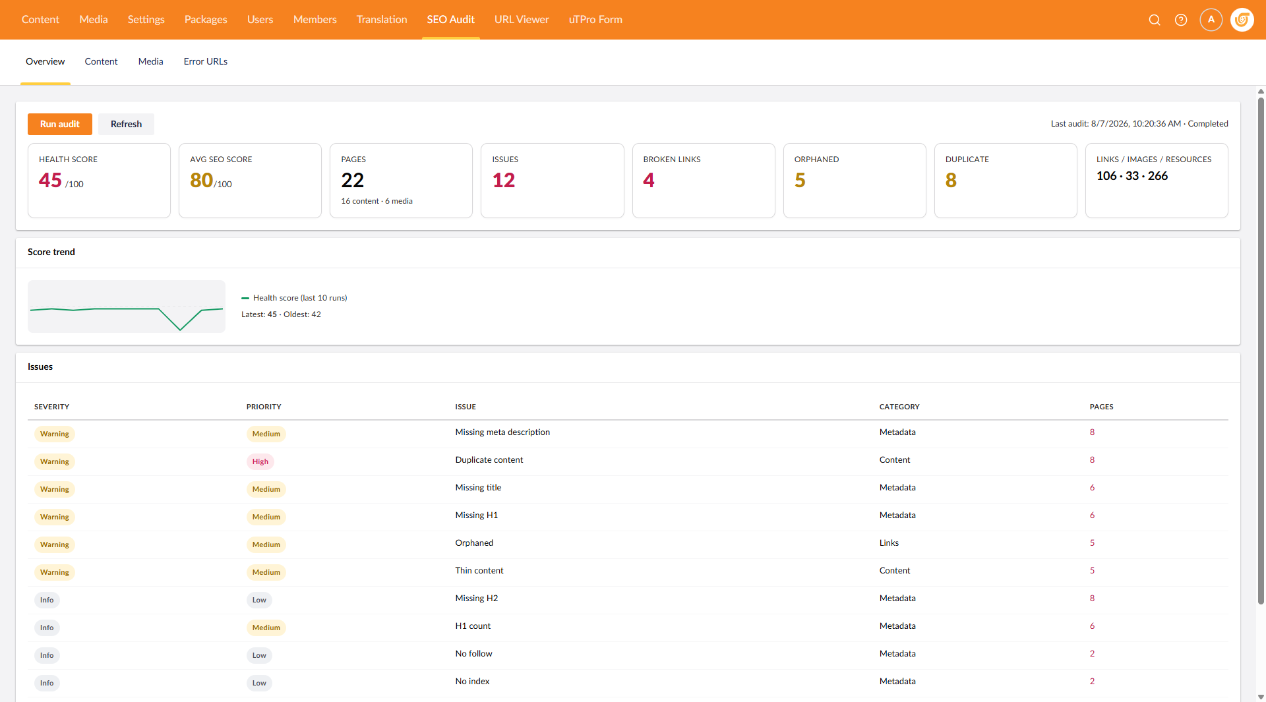Select the SEO Audit section

(451, 20)
